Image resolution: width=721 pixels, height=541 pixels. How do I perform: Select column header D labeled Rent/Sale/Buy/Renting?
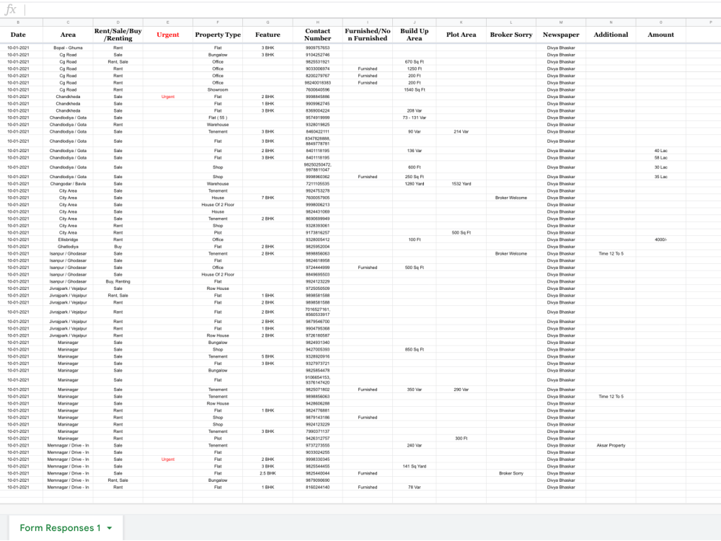[118, 21]
